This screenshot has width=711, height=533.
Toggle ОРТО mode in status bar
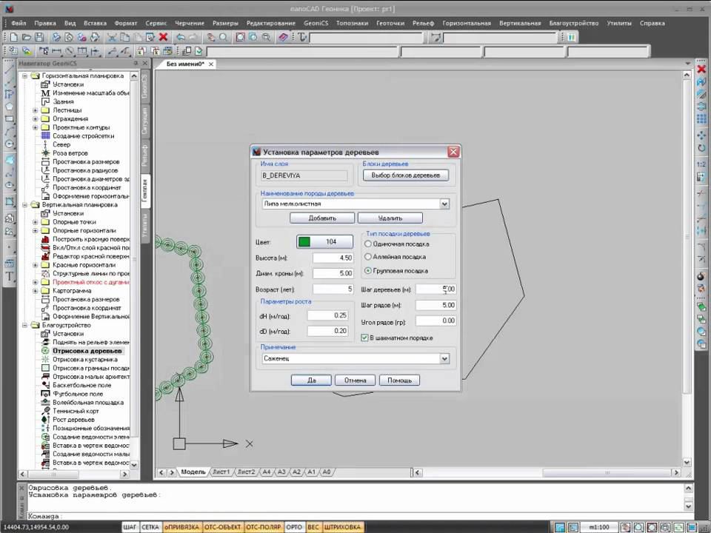click(x=294, y=527)
